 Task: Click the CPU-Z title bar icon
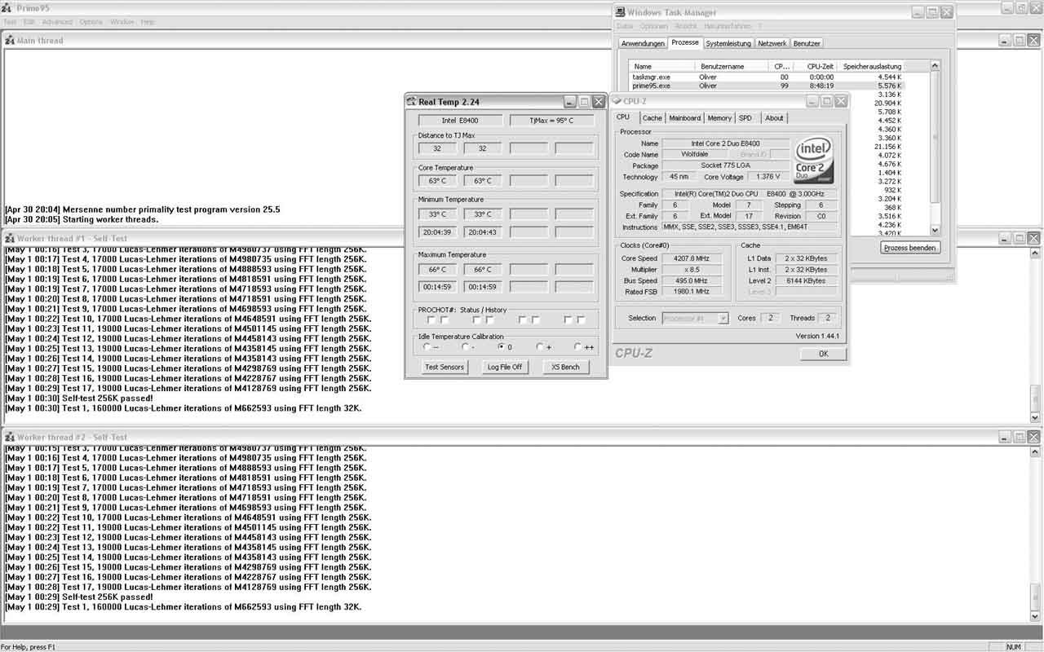(617, 101)
